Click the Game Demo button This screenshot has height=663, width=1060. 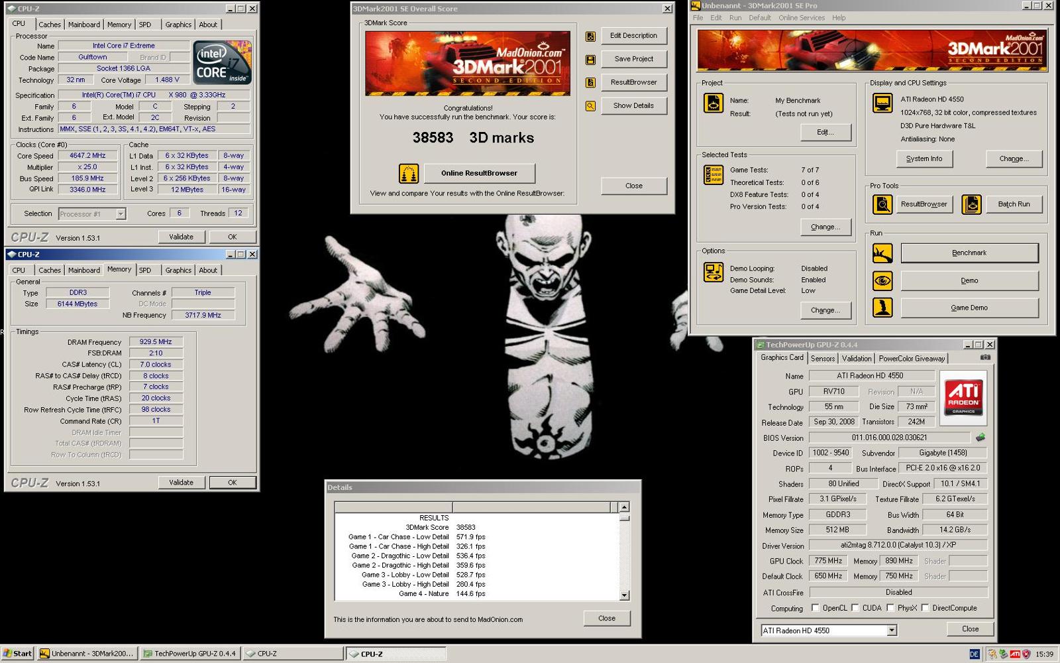pos(969,308)
